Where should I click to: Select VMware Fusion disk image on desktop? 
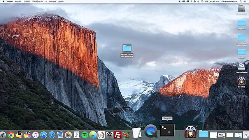click(242, 68)
